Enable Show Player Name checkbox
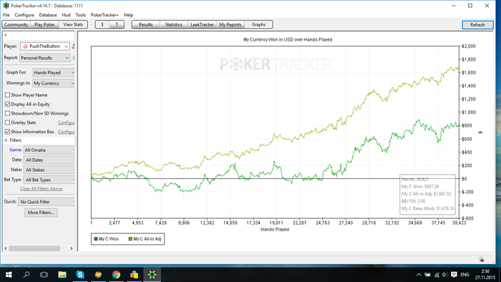501x282 pixels. click(7, 95)
